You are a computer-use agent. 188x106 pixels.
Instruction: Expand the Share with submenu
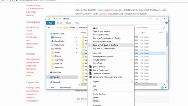pyautogui.click(x=132, y=53)
